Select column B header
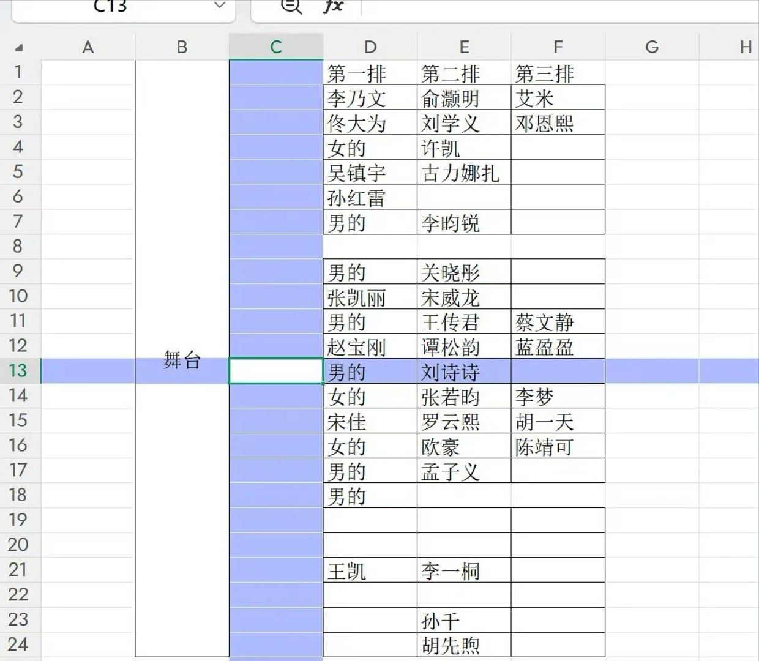Screen dimensions: 759x661 [x=182, y=47]
